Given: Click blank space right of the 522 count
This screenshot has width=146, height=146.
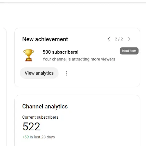Looking at the screenshot, I should click(84, 127).
